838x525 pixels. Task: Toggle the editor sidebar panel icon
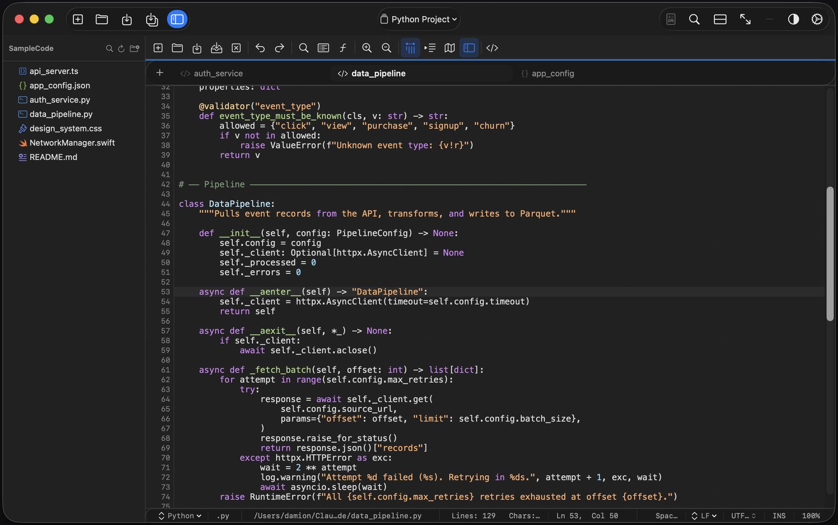click(469, 48)
